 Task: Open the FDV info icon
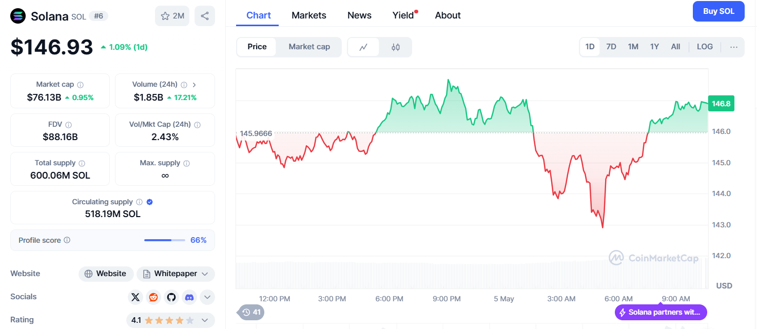tap(69, 125)
